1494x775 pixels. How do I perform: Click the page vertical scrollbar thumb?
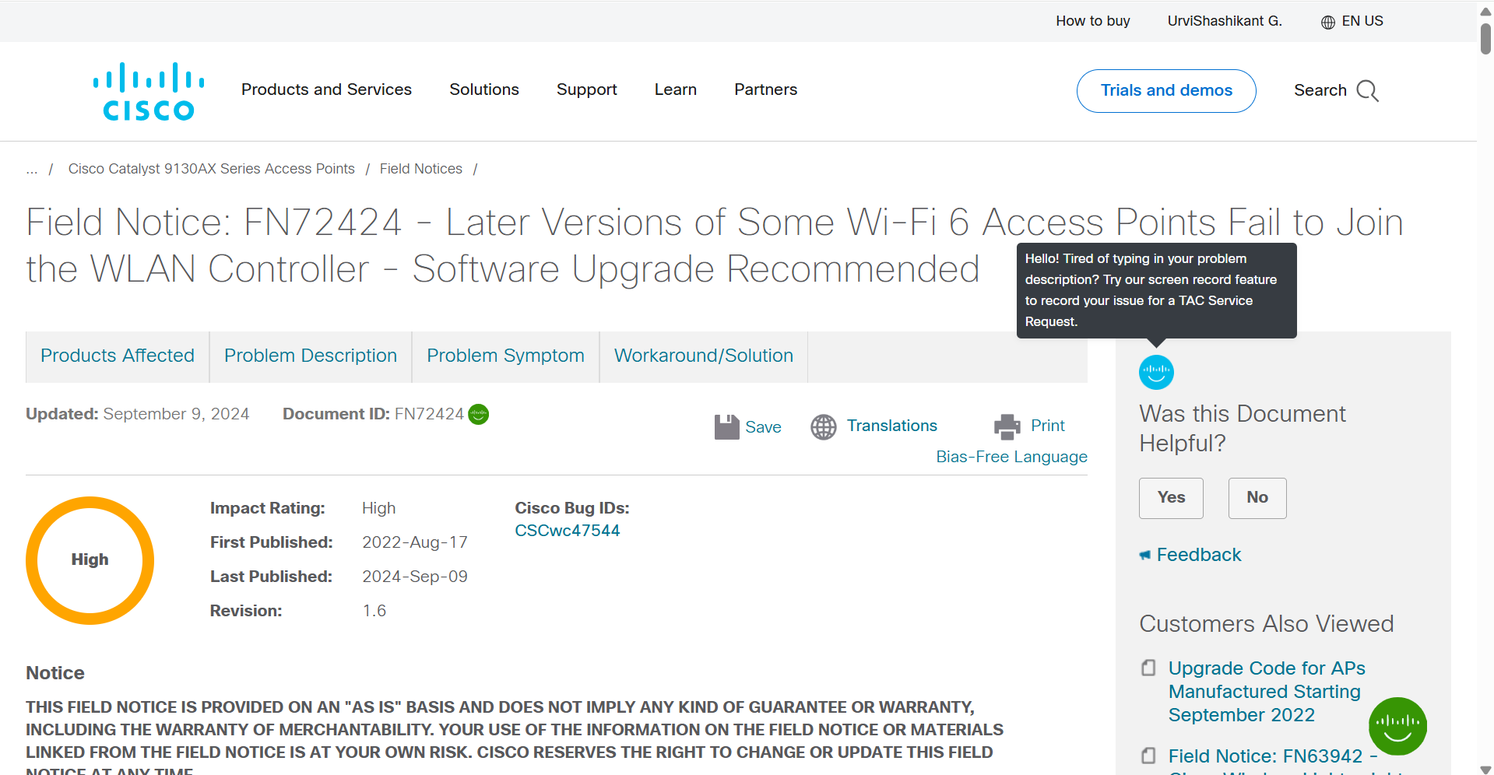click(1485, 39)
